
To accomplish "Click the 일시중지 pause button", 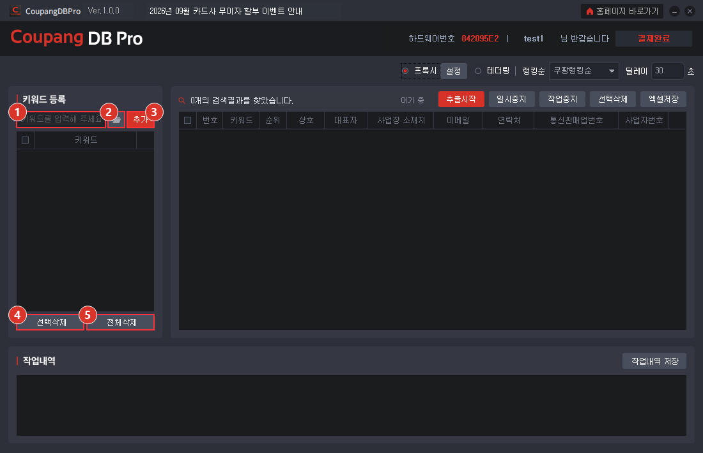I will [511, 99].
